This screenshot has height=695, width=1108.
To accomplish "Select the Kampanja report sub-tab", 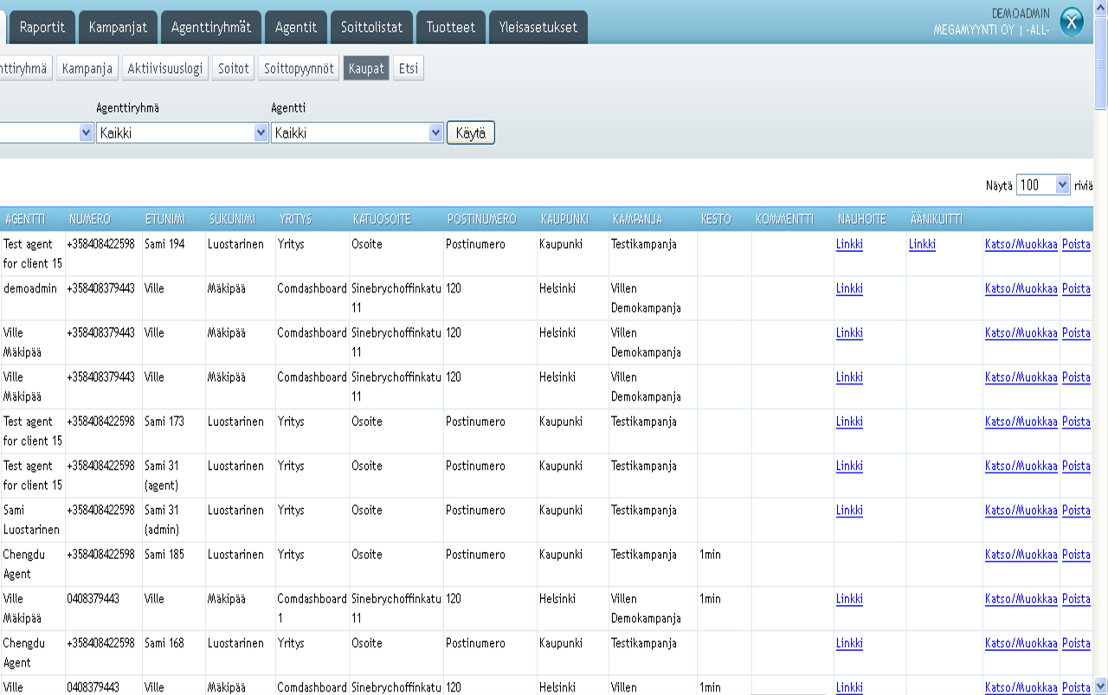I will coord(87,68).
